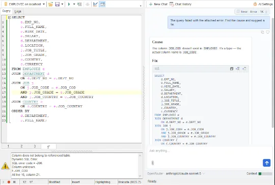Viewport: 275px width, 185px height.
Task: Click the scroll down arrow in error panel
Action: [140, 176]
